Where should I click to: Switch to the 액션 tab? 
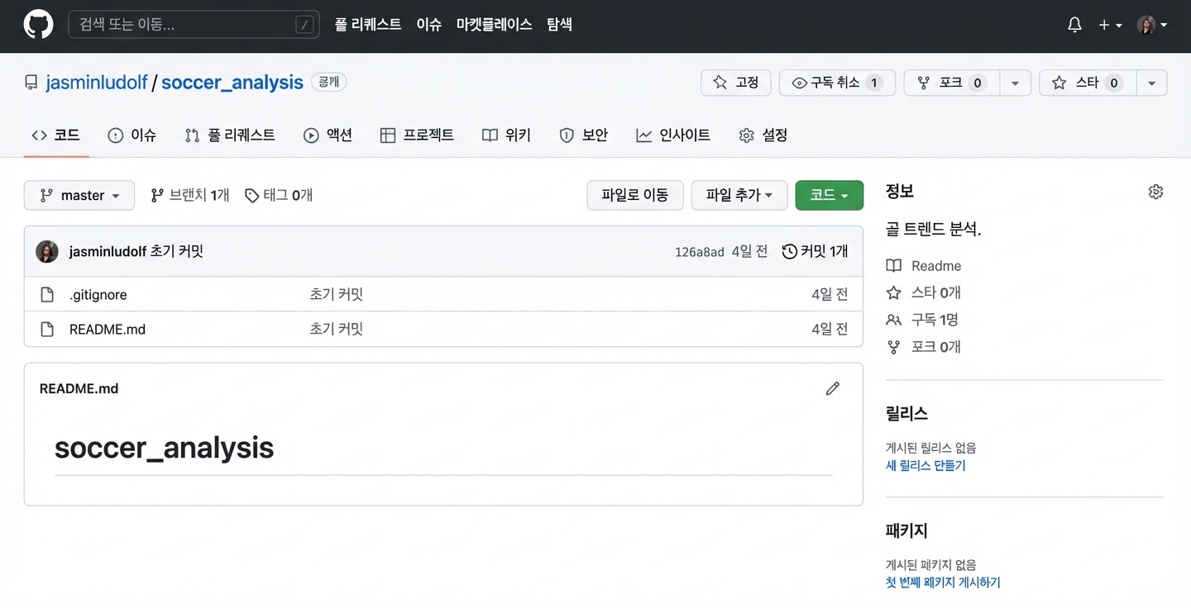click(x=328, y=135)
